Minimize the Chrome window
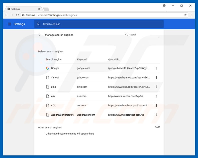Image resolution: width=198 pixels, height=158 pixels. (173, 6)
